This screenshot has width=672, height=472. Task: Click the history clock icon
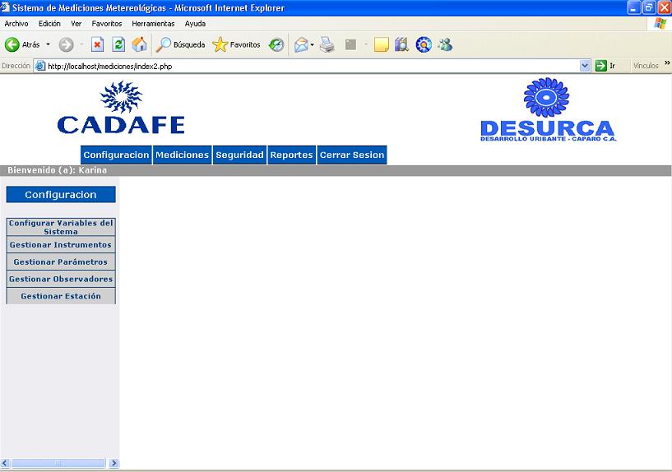tap(276, 44)
